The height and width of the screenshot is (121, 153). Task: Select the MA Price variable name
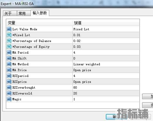[x=19, y=70]
